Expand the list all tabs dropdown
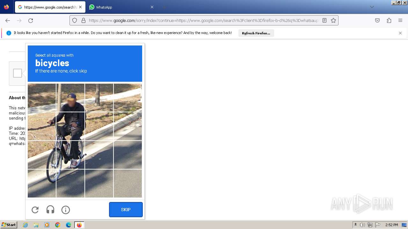The height and width of the screenshot is (229, 408). pos(372,7)
